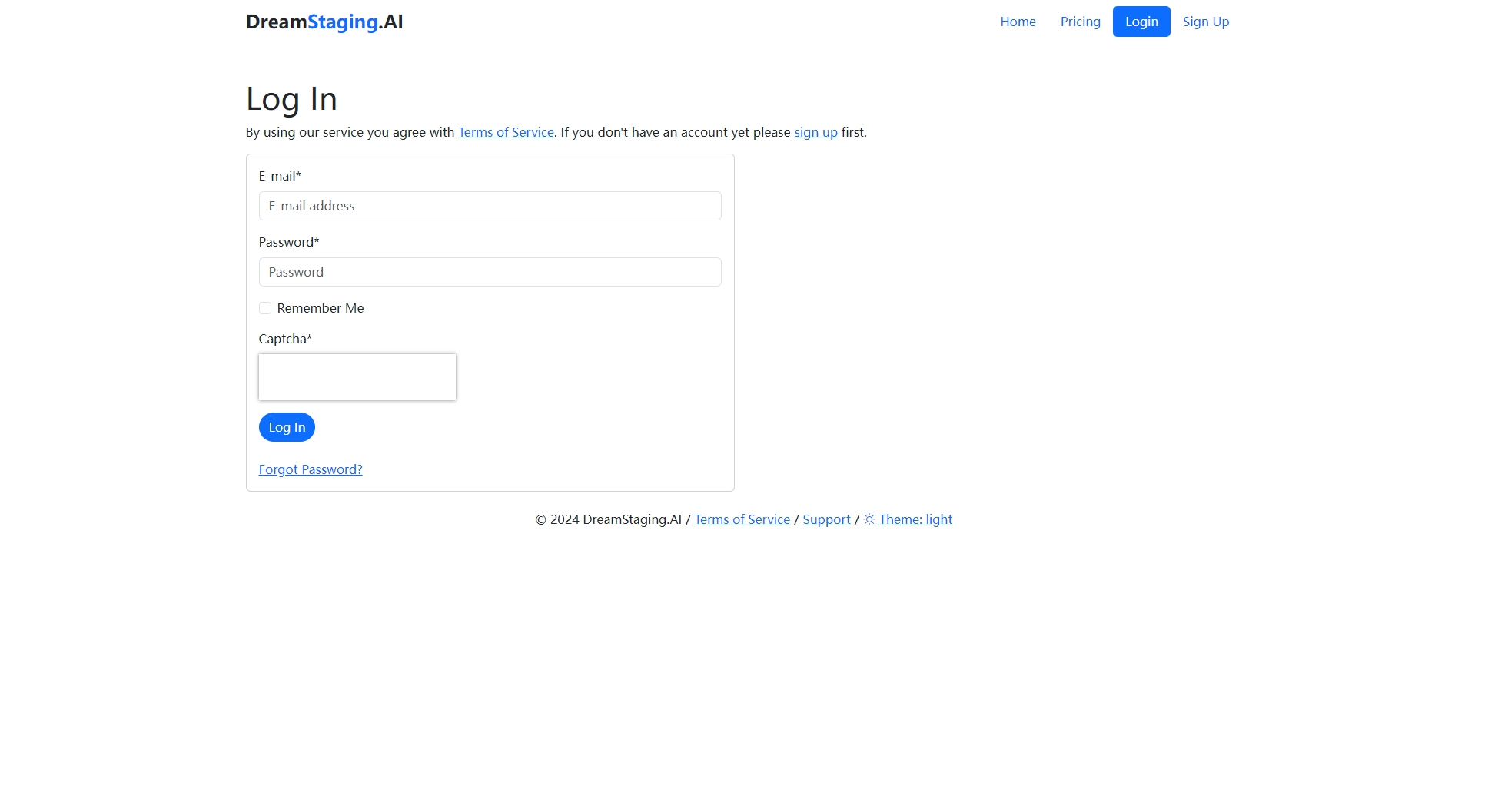Open the Home page from navbar

point(1018,22)
